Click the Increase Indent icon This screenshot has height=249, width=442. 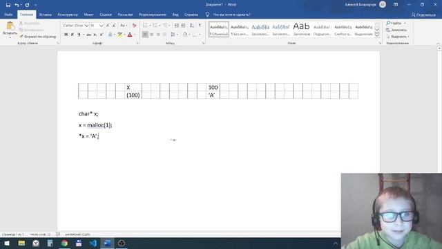pyautogui.click(x=183, y=26)
